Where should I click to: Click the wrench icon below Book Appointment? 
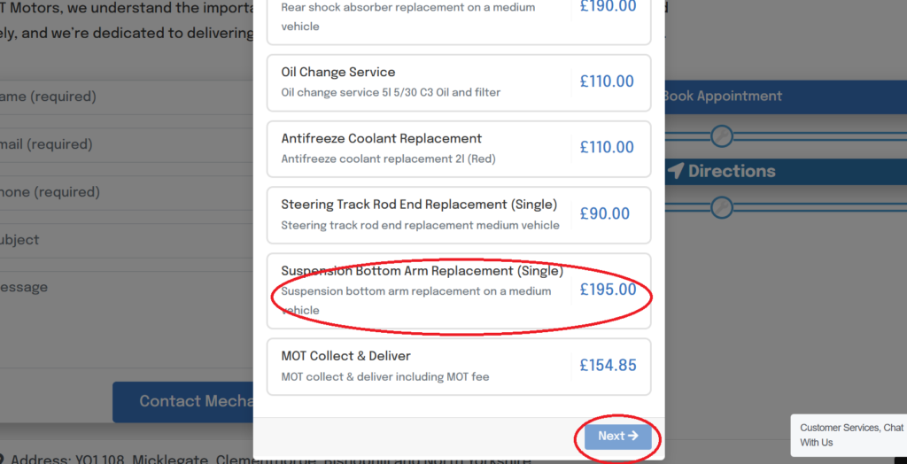pyautogui.click(x=722, y=135)
